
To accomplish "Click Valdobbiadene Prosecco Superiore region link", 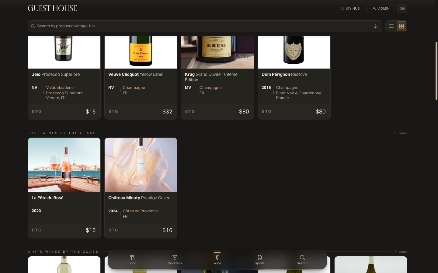I will click(65, 93).
